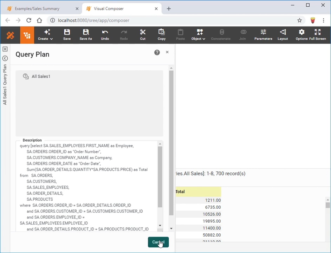
Task: Click the '1-8, 700 record(s)' status text
Action: click(x=226, y=174)
